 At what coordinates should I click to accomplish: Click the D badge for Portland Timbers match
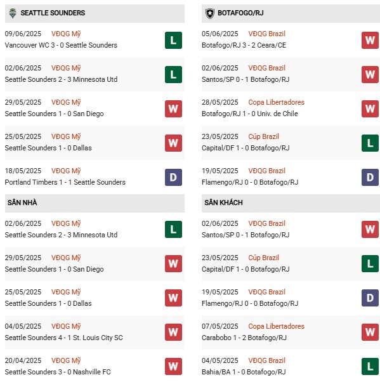point(173,178)
